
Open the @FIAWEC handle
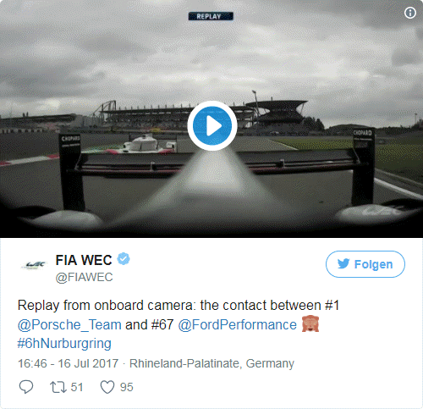coord(84,277)
